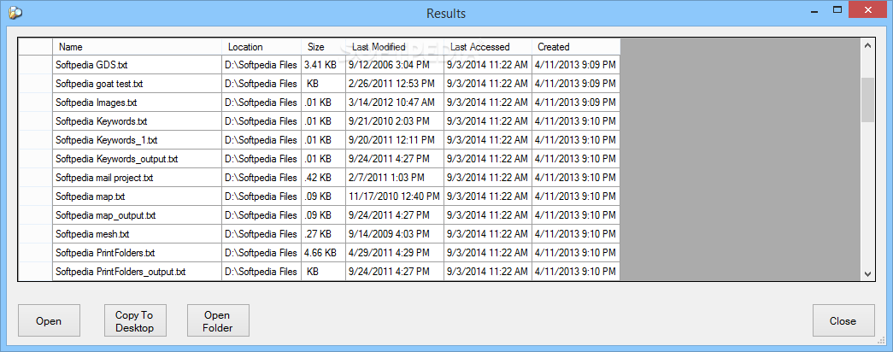Select Softpedia mail project.txt
The height and width of the screenshot is (352, 893).
138,178
